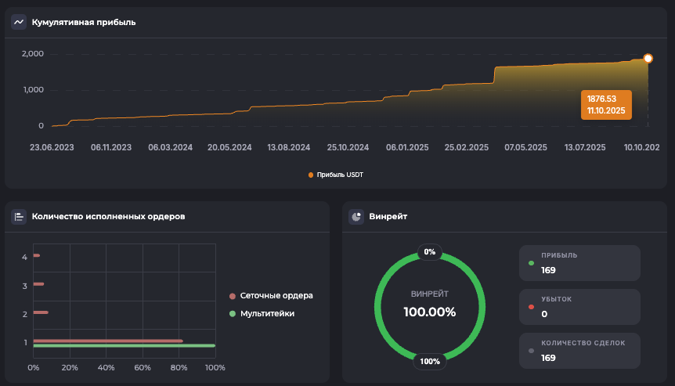
Task: Click the 25.02.2025 date on the x-axis
Action: pos(467,146)
